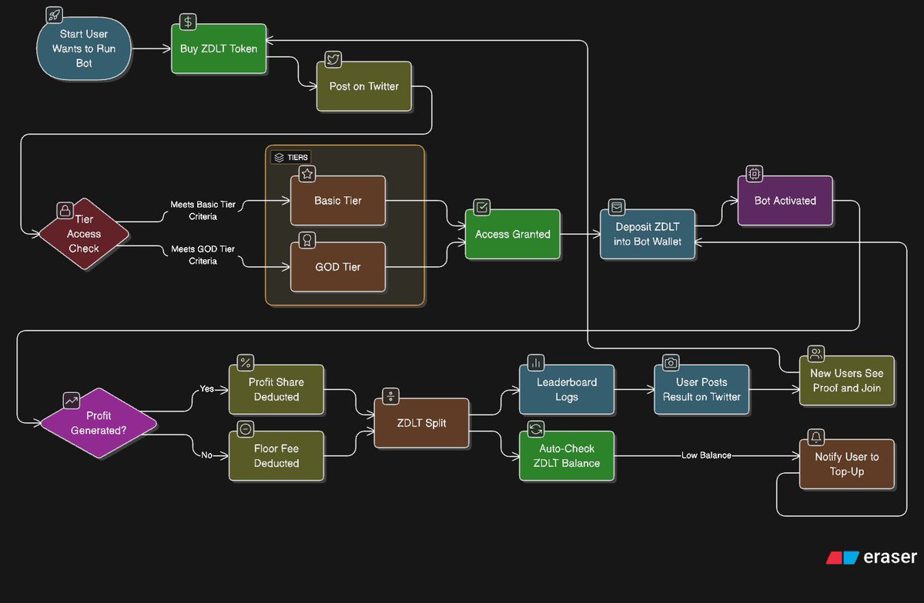The image size is (924, 603).
Task: Click the bar chart icon on Leaderboard Logs
Action: [536, 362]
